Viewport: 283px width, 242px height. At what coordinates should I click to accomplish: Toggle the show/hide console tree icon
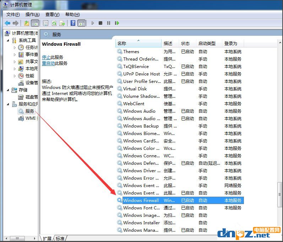coord(35,23)
